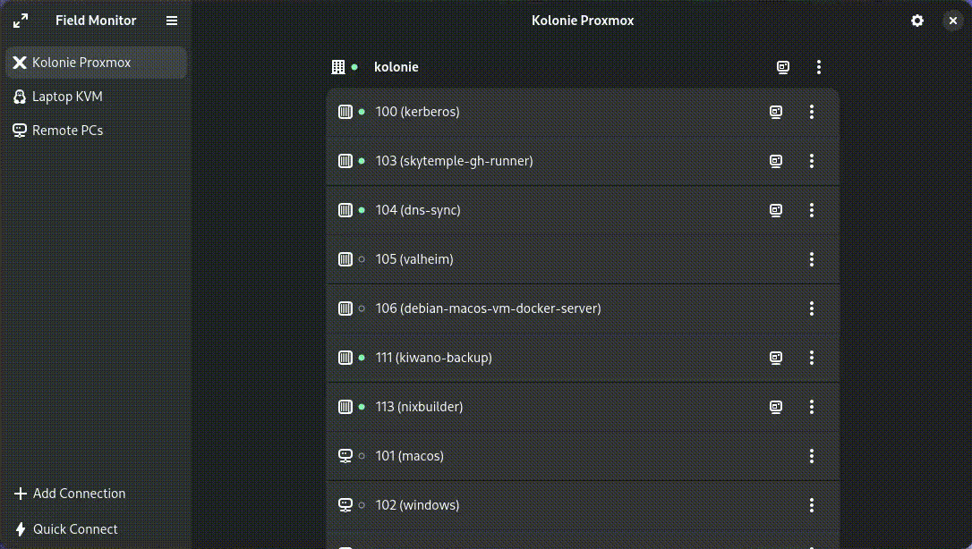Click Quick Connect
This screenshot has width=972, height=549.
[x=66, y=529]
